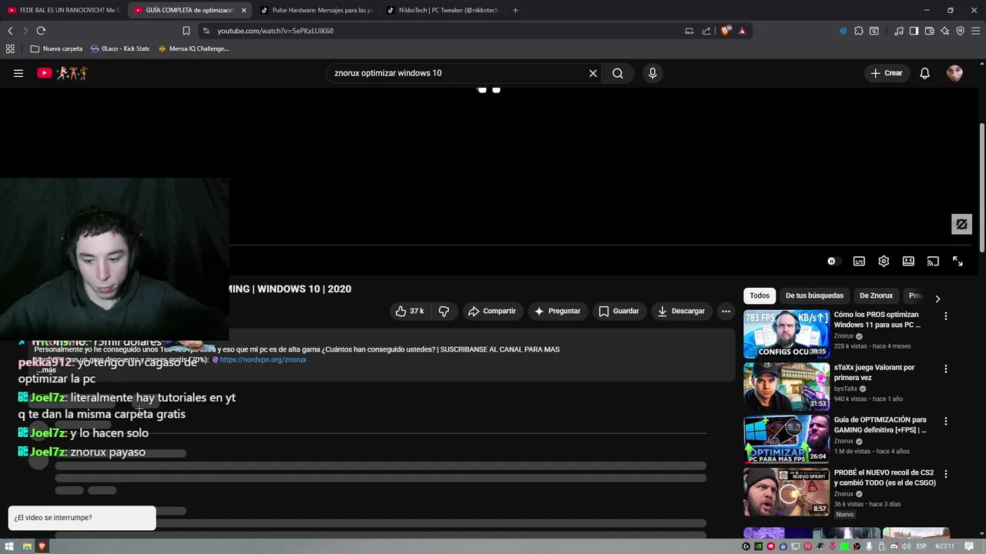Click the Preguntar AI button

click(557, 311)
